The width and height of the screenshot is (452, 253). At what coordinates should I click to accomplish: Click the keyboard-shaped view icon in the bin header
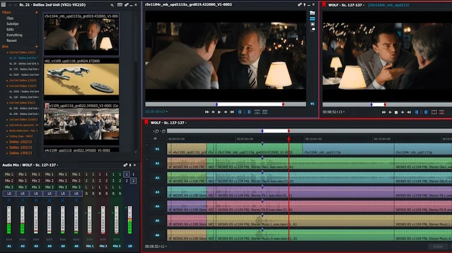coord(120,5)
